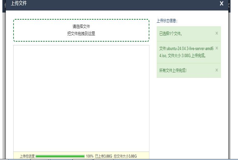Click the 100% progress percentage text

pyautogui.click(x=90, y=156)
